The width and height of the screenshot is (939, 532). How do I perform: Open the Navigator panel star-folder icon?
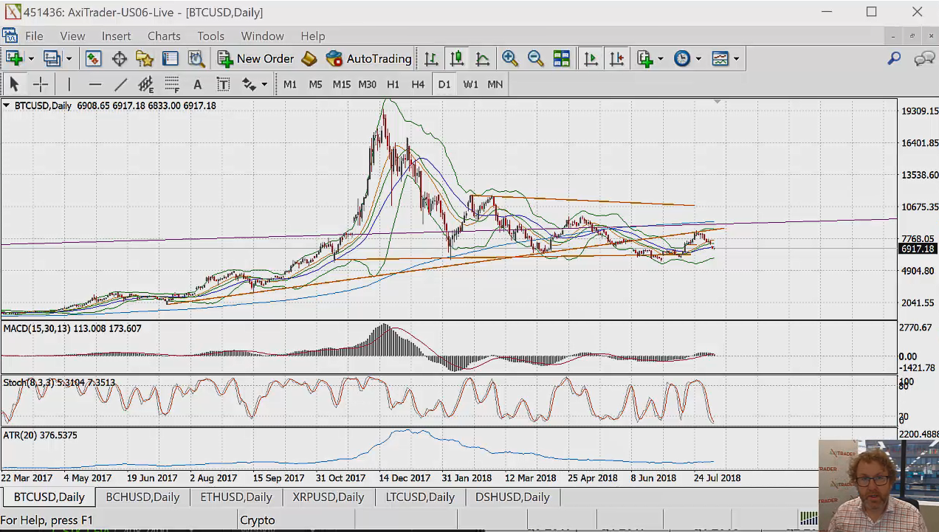(x=145, y=59)
